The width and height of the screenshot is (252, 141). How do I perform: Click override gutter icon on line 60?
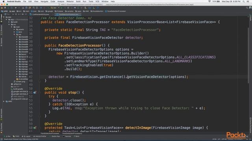[35, 128]
